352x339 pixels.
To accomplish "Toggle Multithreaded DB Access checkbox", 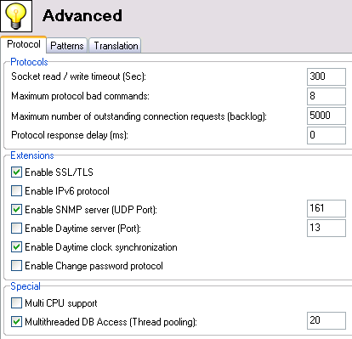I will [x=16, y=322].
